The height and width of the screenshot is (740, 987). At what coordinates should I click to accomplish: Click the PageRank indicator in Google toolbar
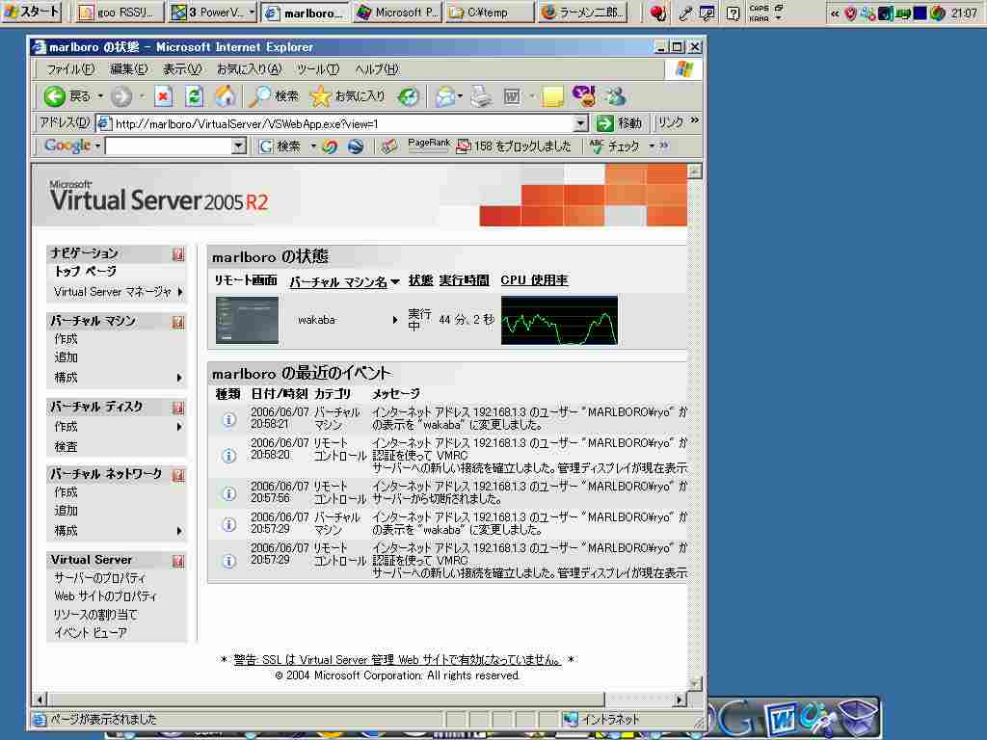click(x=429, y=145)
